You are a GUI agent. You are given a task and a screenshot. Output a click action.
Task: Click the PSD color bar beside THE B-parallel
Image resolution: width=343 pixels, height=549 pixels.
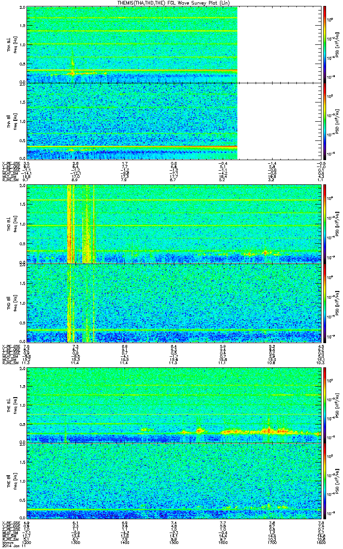point(324,481)
